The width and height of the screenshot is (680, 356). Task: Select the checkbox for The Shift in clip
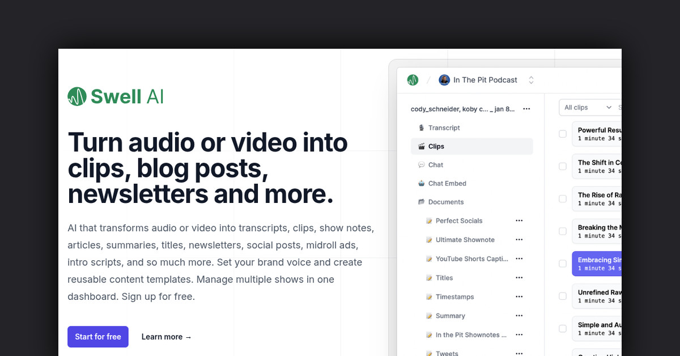tap(563, 167)
